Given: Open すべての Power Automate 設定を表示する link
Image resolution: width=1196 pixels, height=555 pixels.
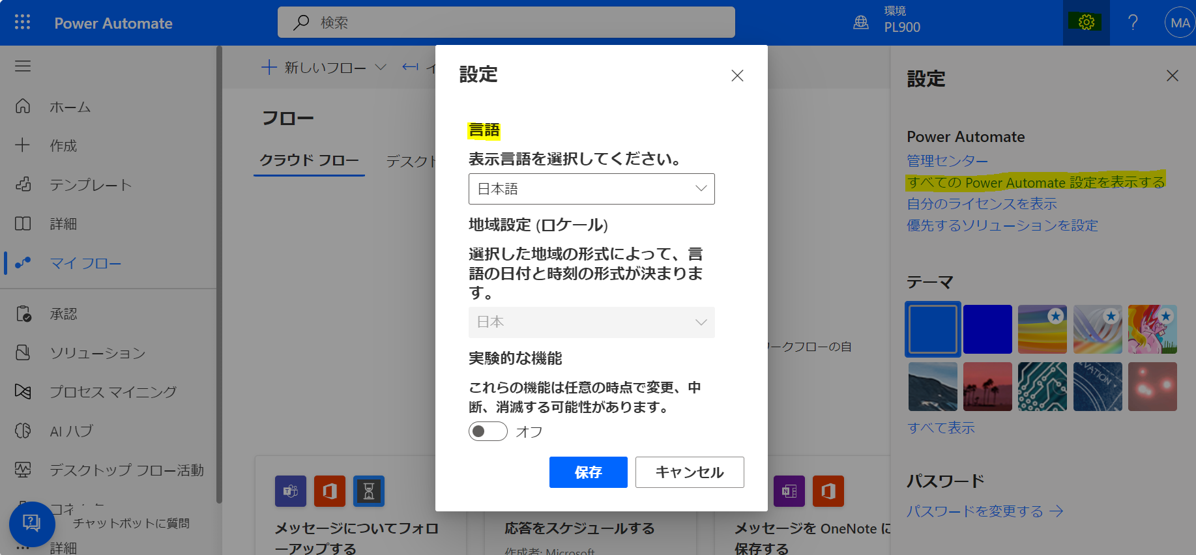Looking at the screenshot, I should 1036,182.
